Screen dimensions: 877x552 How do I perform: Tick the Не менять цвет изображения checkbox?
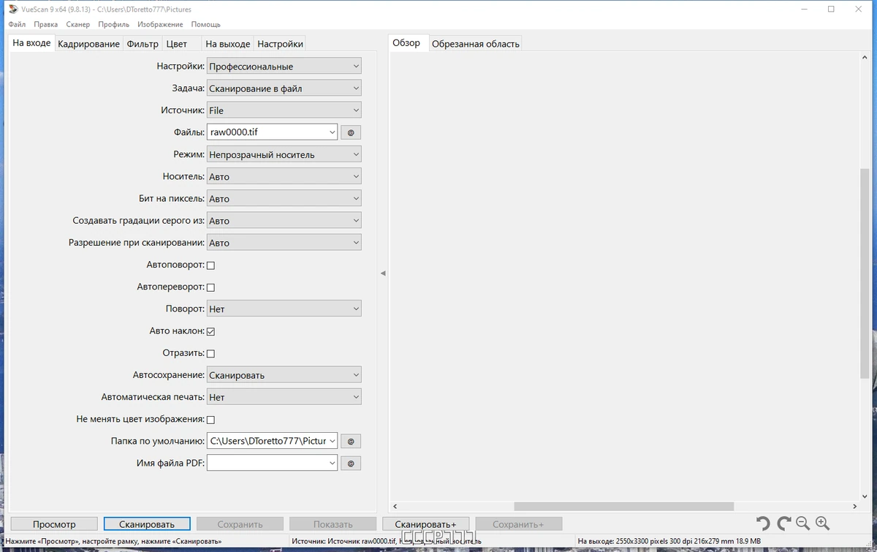tap(210, 420)
